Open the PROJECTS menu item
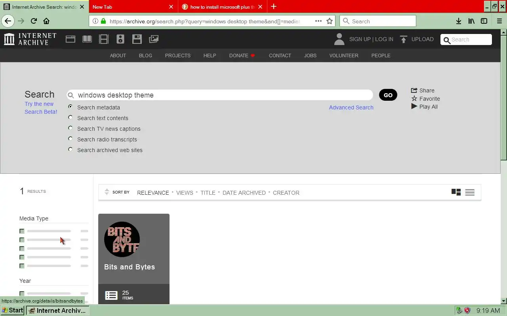This screenshot has width=507, height=316. (178, 56)
